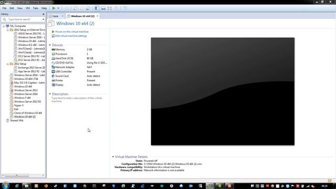Select the Kali VM entry
This screenshot has width=336, height=189.
(16, 109)
